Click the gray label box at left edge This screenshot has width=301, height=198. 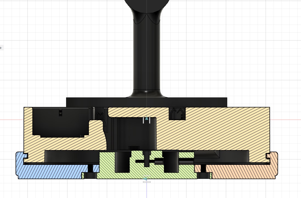tap(1, 48)
